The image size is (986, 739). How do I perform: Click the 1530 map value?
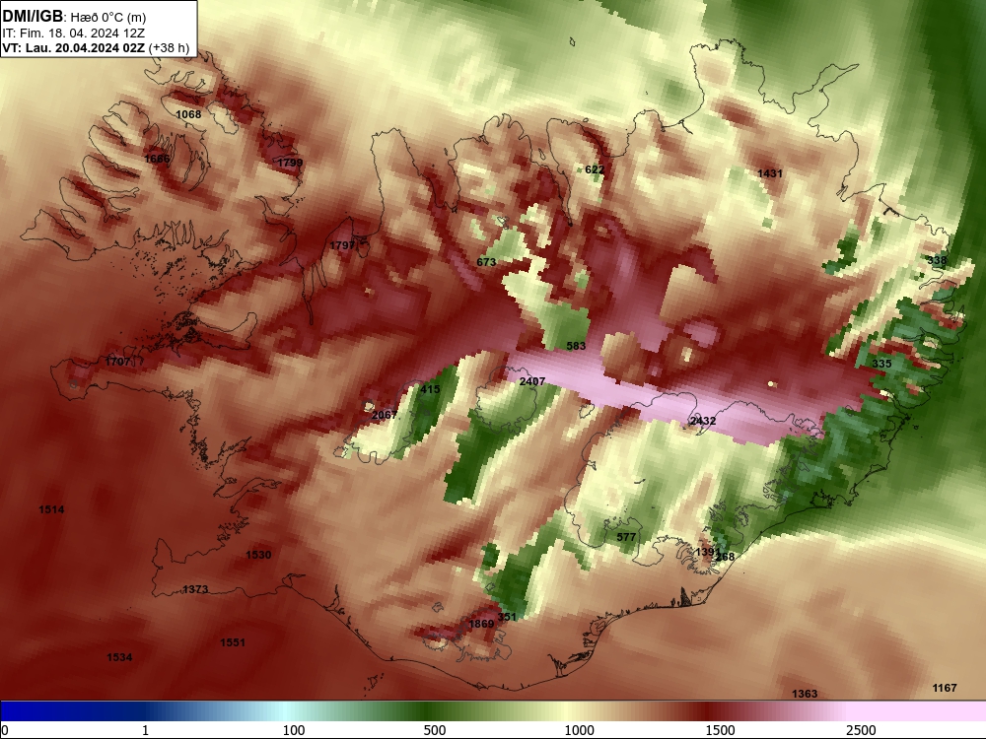pyautogui.click(x=258, y=555)
